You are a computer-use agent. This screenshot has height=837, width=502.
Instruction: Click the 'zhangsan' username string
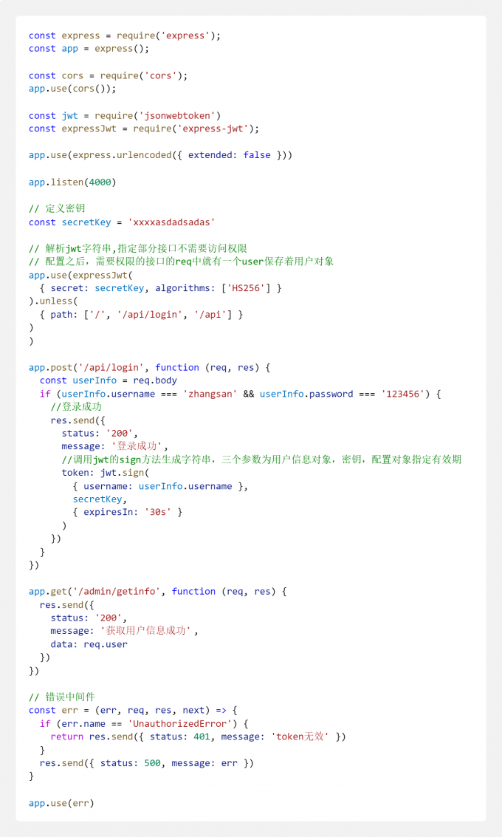(210, 394)
